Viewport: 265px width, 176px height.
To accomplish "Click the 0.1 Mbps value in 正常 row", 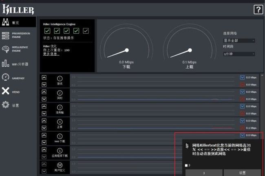I will tap(251, 128).
